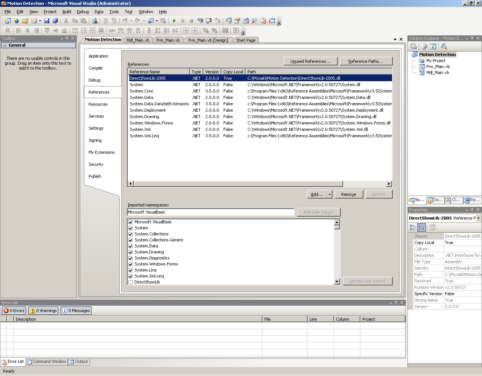Open the Toolbox window position dropdown
The height and width of the screenshot is (376, 482).
(62, 38)
